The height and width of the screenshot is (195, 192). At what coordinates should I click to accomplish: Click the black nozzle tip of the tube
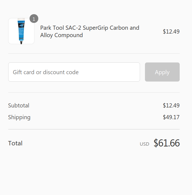[x=21, y=42]
